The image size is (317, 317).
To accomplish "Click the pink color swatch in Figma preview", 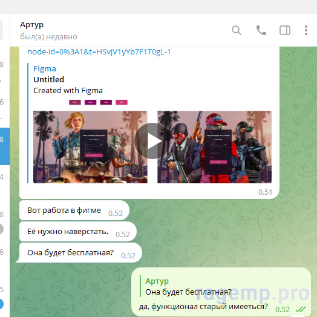I will (x=122, y=102).
